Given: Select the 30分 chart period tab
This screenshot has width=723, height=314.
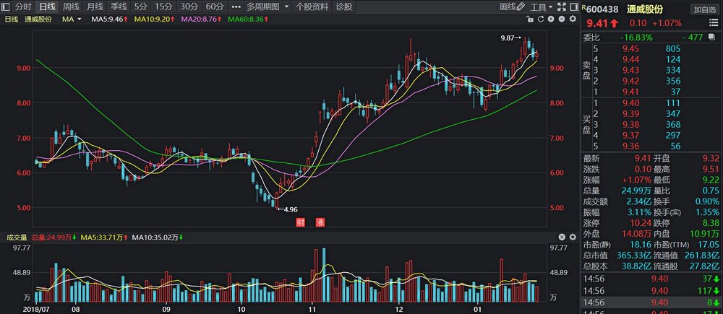Looking at the screenshot, I should point(189,6).
